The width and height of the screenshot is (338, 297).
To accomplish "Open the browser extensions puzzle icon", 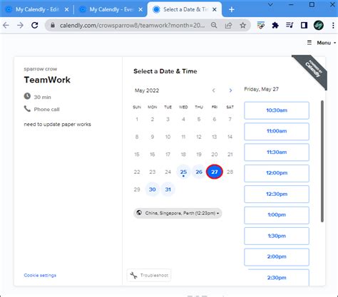I will coord(275,25).
